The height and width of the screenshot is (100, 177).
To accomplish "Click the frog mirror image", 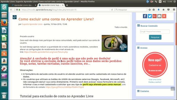I will coord(114,43).
